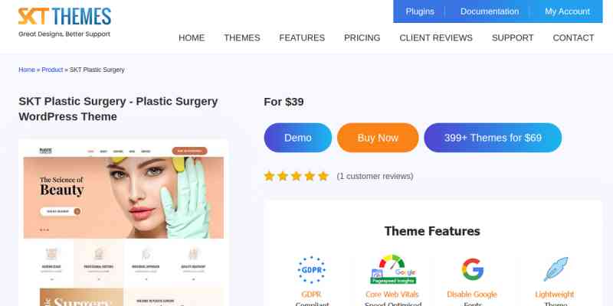Click the Demo button

[298, 138]
